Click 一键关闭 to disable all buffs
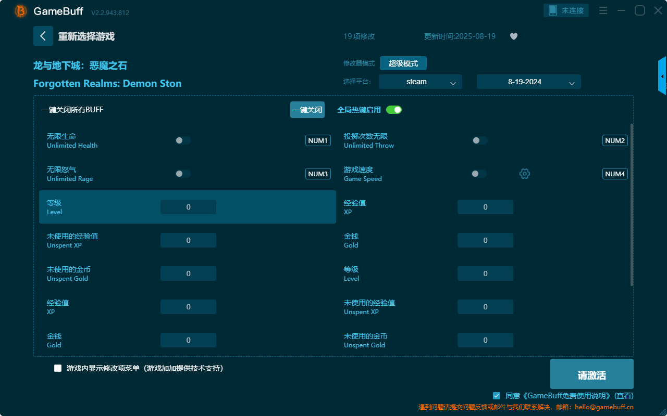Viewport: 667px width, 416px height. click(x=307, y=110)
